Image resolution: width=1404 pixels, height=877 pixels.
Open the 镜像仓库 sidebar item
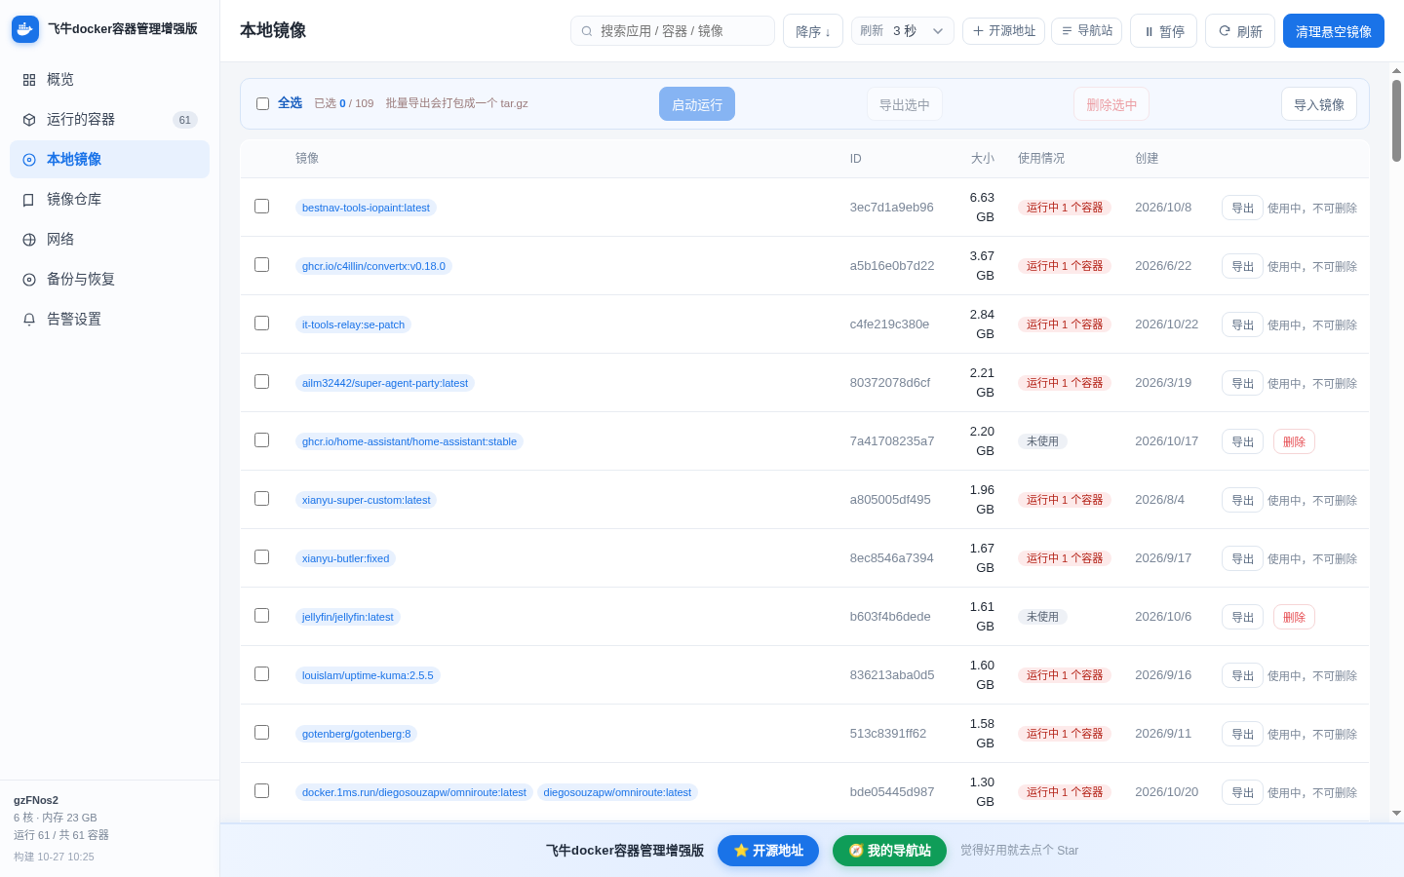coord(109,200)
